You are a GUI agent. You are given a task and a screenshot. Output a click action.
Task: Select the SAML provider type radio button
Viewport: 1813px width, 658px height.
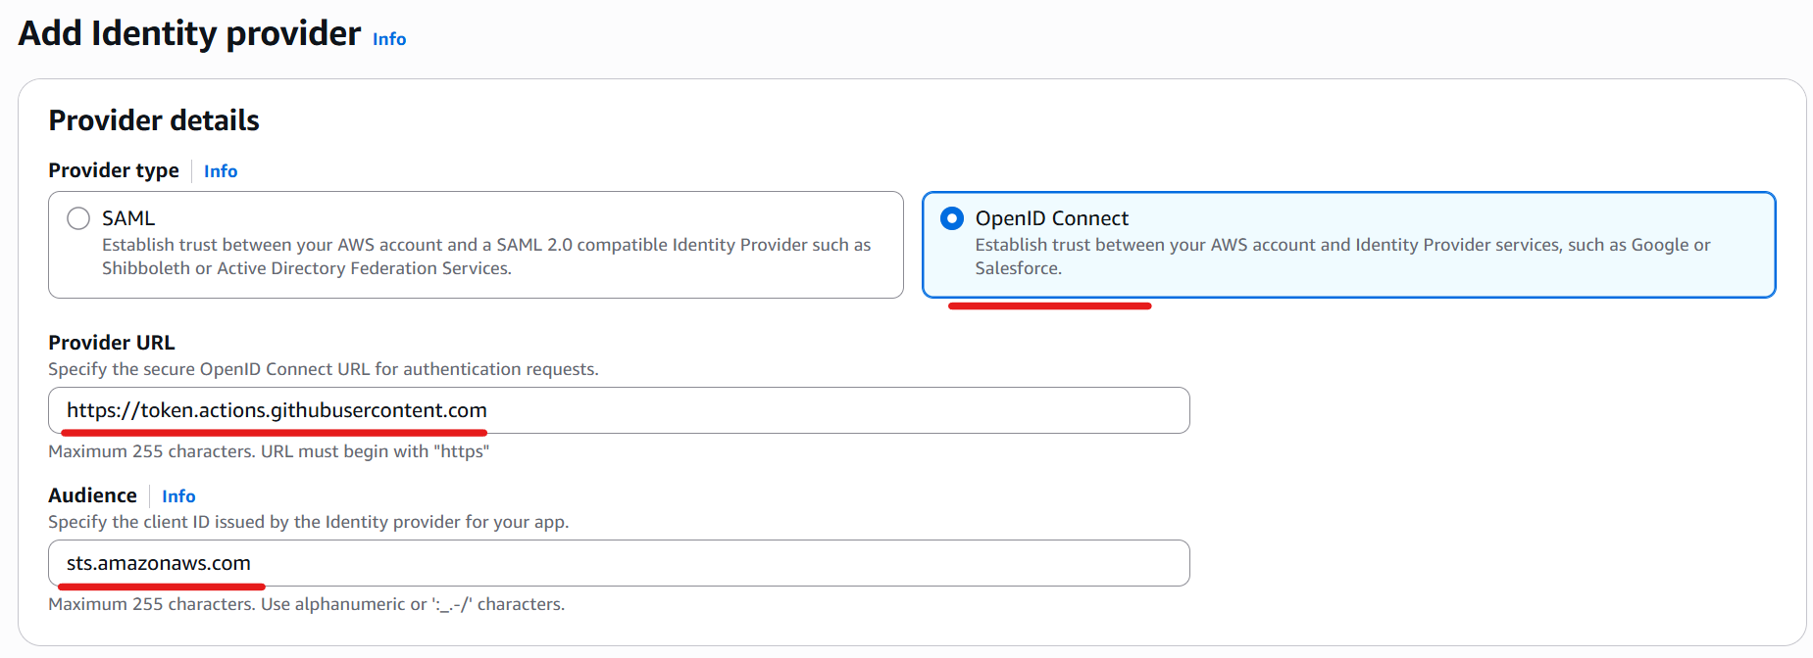point(78,218)
